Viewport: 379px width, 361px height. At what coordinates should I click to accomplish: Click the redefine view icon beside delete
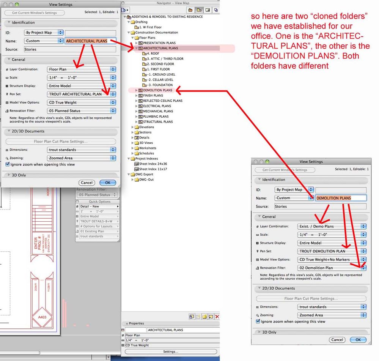coord(211,317)
